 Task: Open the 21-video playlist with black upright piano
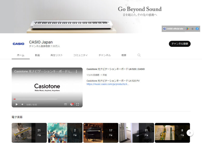point(136,133)
